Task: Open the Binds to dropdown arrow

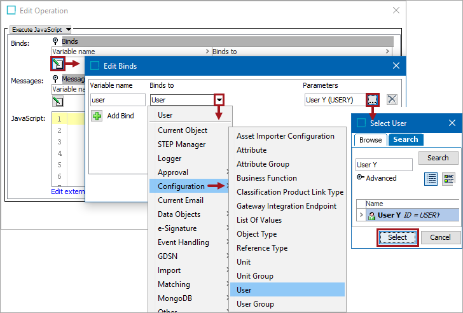Action: point(219,100)
